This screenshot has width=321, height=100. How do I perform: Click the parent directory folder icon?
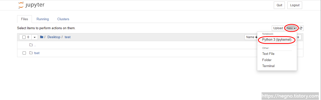pyautogui.click(x=31, y=45)
